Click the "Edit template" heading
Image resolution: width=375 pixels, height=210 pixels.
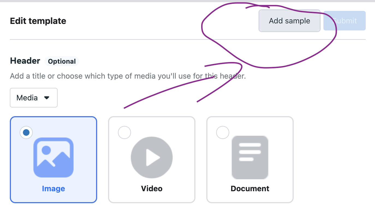click(x=38, y=21)
